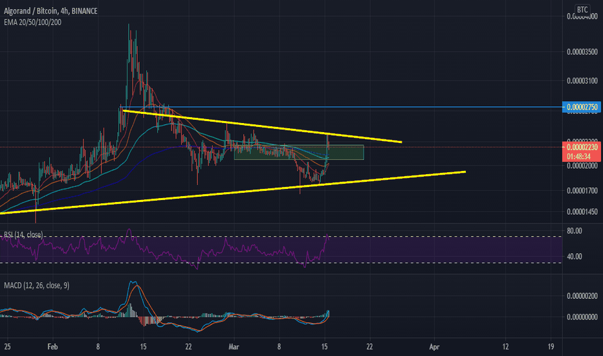Select the RSI (14, close) indicator label
This screenshot has height=356, width=603.
pos(23,235)
